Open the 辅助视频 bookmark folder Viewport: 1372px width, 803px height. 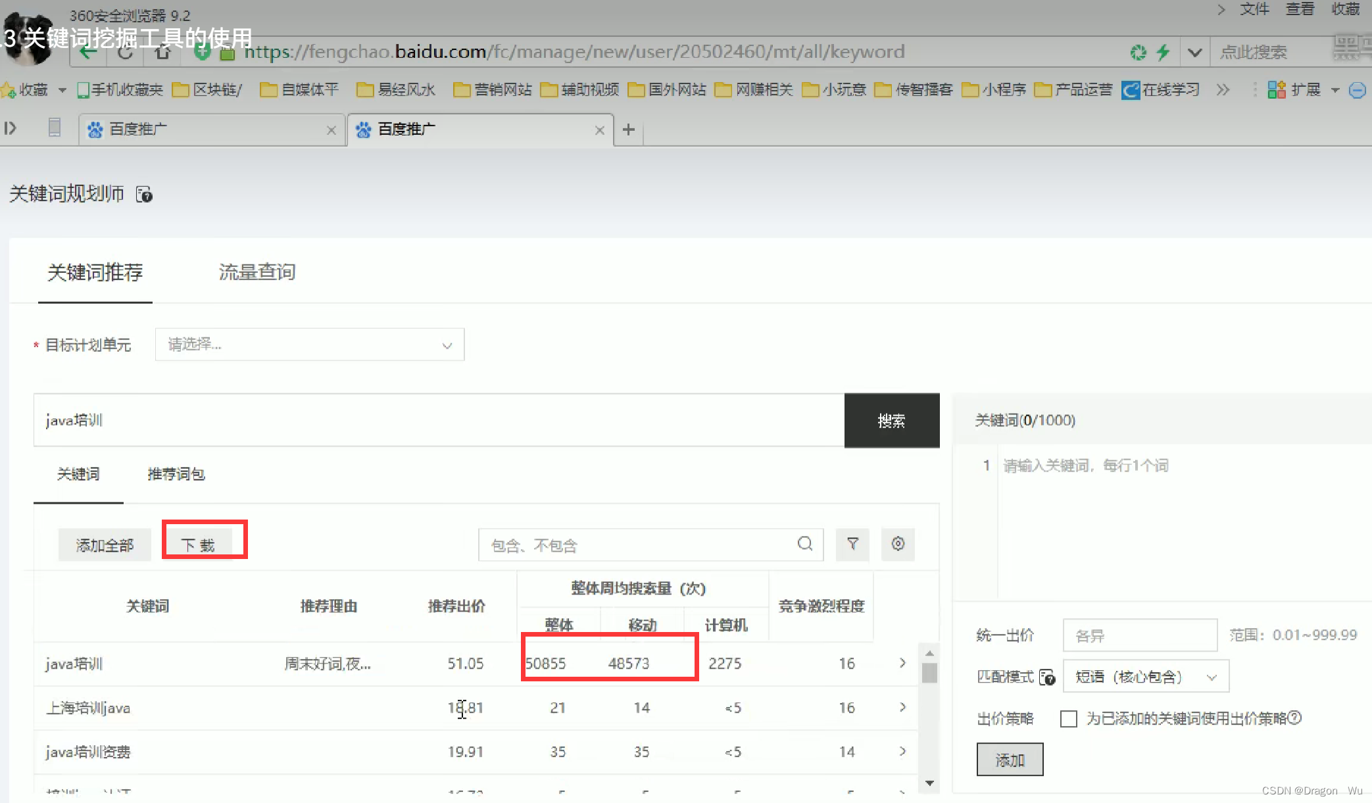[579, 89]
